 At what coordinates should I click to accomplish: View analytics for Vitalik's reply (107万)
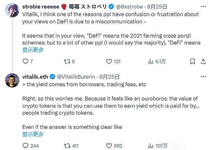(151, 146)
